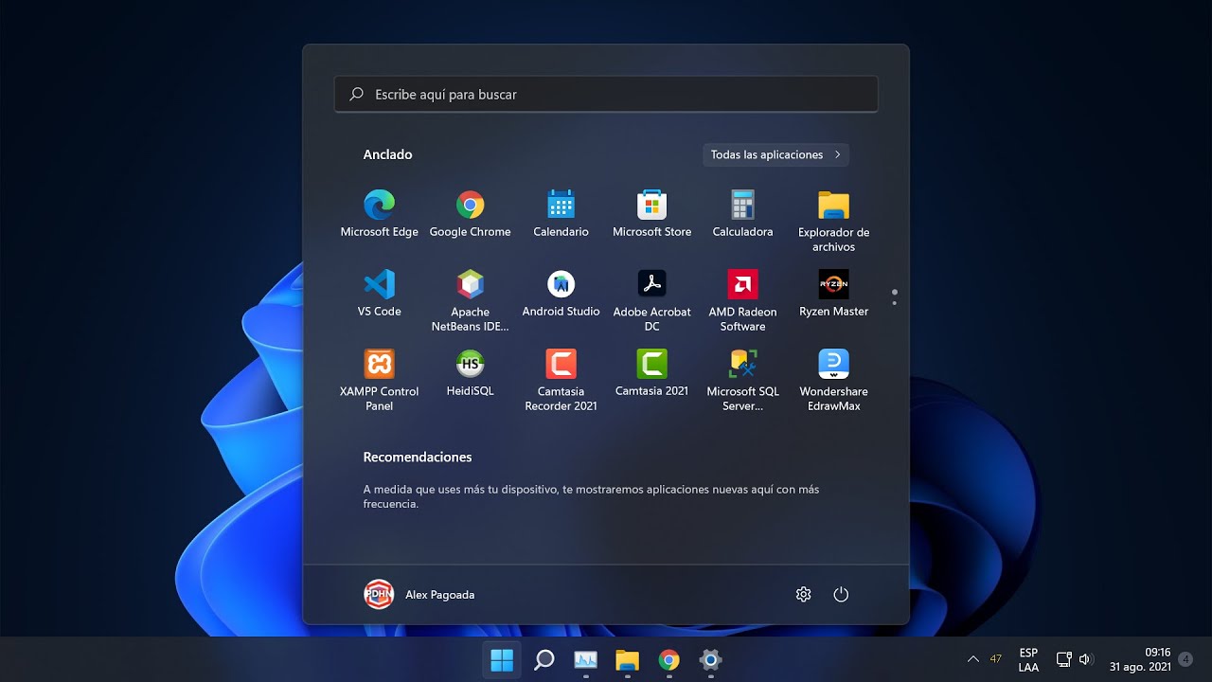Click temperature indicator 47 in tray
The width and height of the screenshot is (1212, 682).
(996, 659)
